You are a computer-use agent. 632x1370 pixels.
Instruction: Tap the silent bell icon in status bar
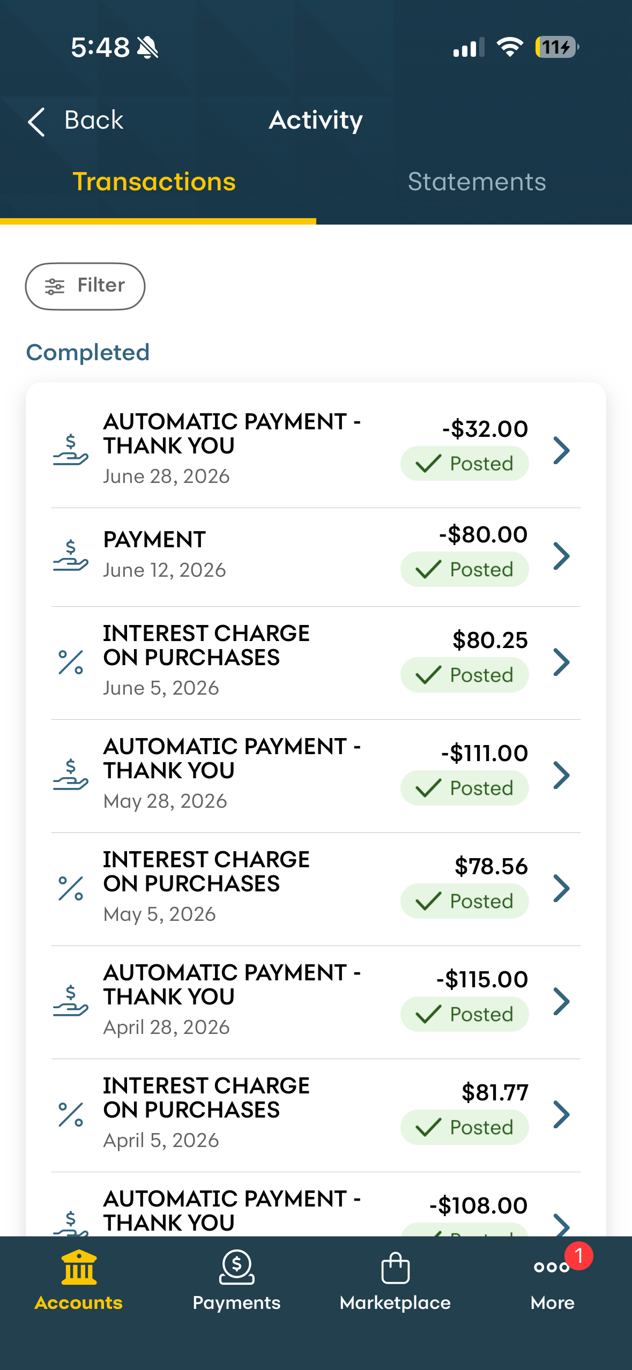[x=147, y=47]
